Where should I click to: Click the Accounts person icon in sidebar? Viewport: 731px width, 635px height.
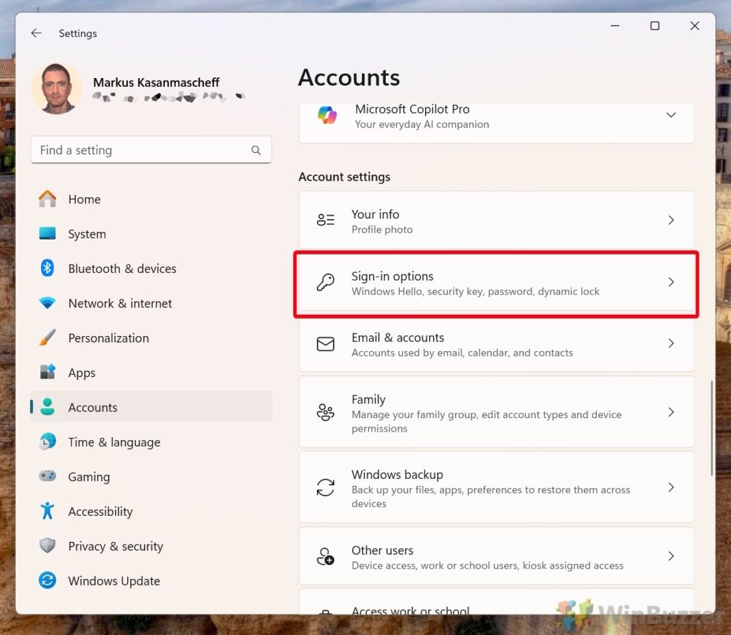(x=47, y=406)
